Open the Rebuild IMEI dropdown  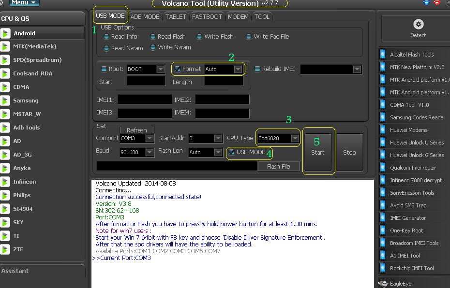pos(357,70)
